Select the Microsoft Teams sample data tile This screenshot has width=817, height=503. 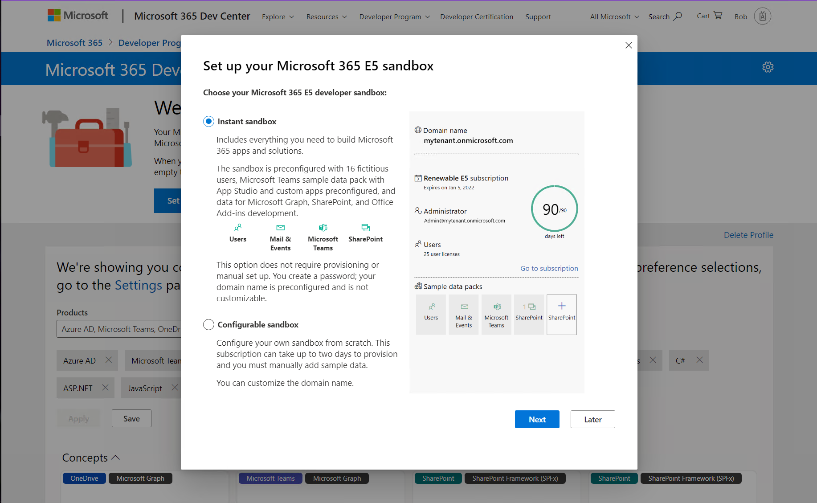tap(496, 315)
